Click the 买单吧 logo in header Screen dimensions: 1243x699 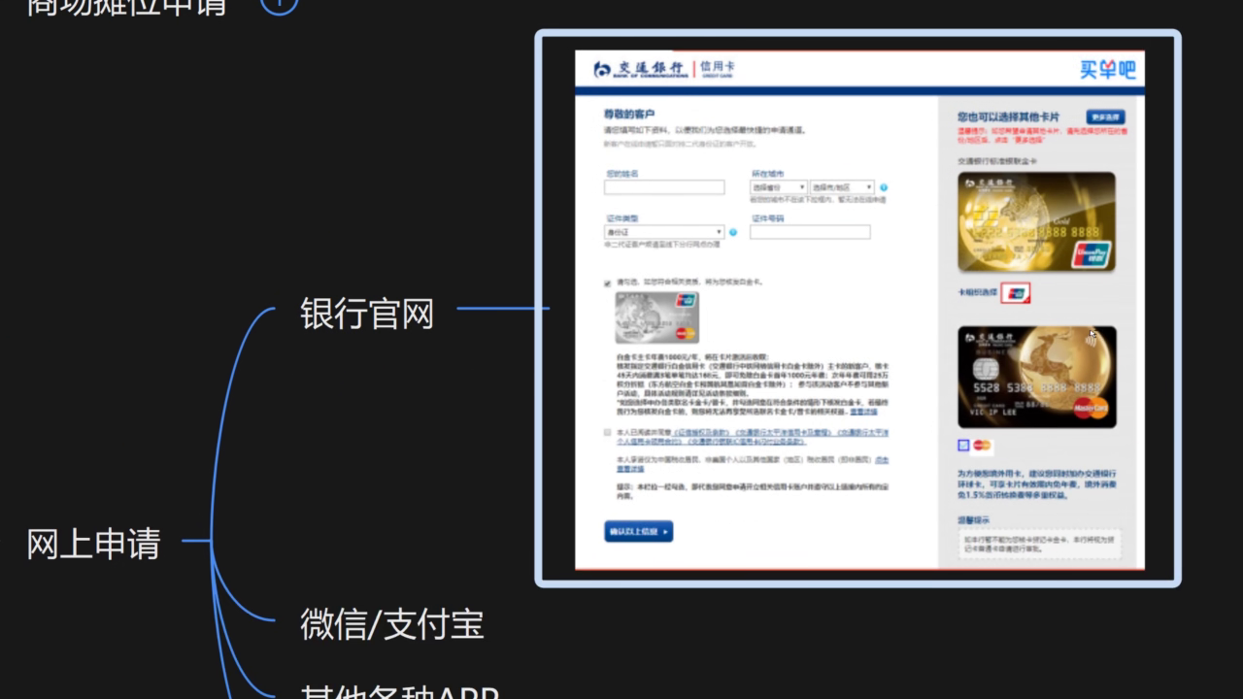1107,70
